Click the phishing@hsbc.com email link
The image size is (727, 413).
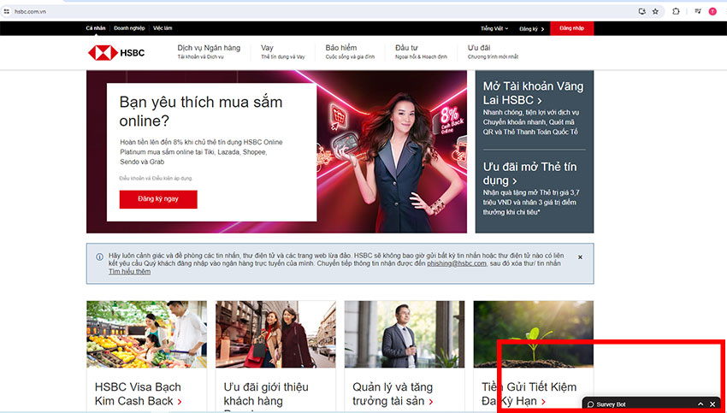[456, 263]
